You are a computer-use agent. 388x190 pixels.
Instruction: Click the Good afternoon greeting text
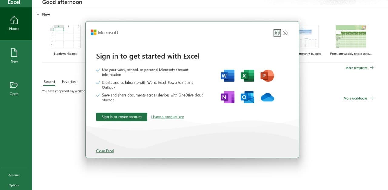pos(62,2)
